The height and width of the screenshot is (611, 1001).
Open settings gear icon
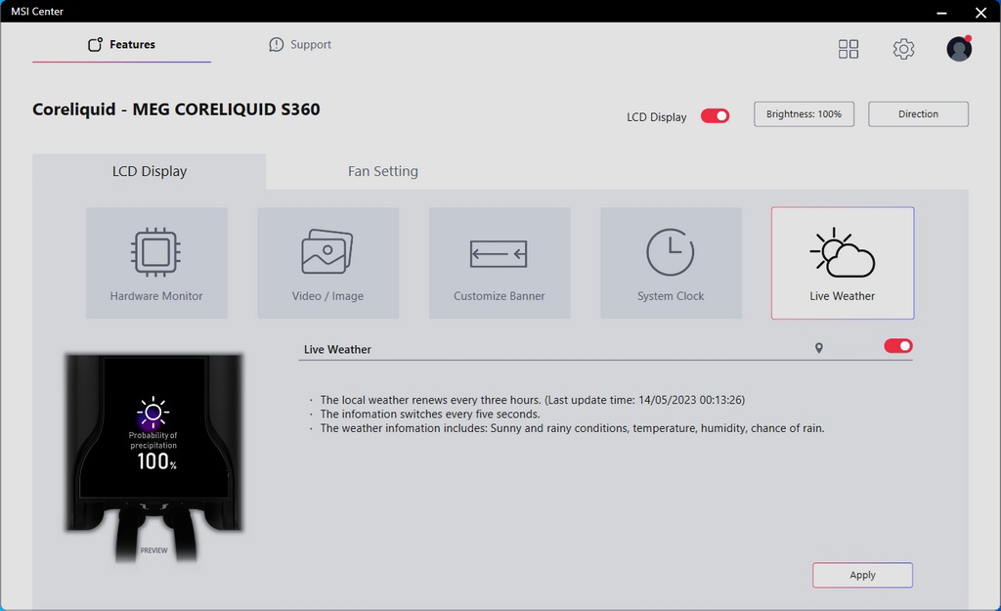[903, 49]
